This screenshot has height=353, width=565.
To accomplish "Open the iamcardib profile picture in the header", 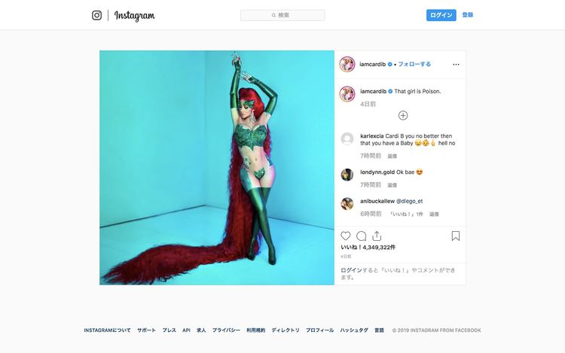I will click(347, 65).
